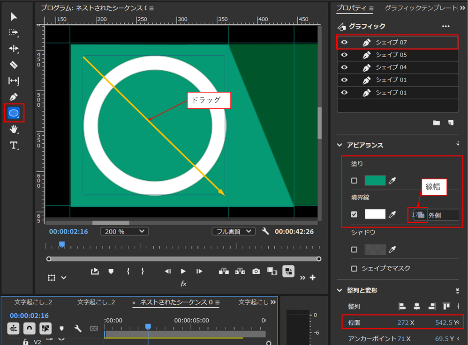468x345 pixels.
Task: Disable the 境界線 stroke checkbox
Action: pos(354,214)
